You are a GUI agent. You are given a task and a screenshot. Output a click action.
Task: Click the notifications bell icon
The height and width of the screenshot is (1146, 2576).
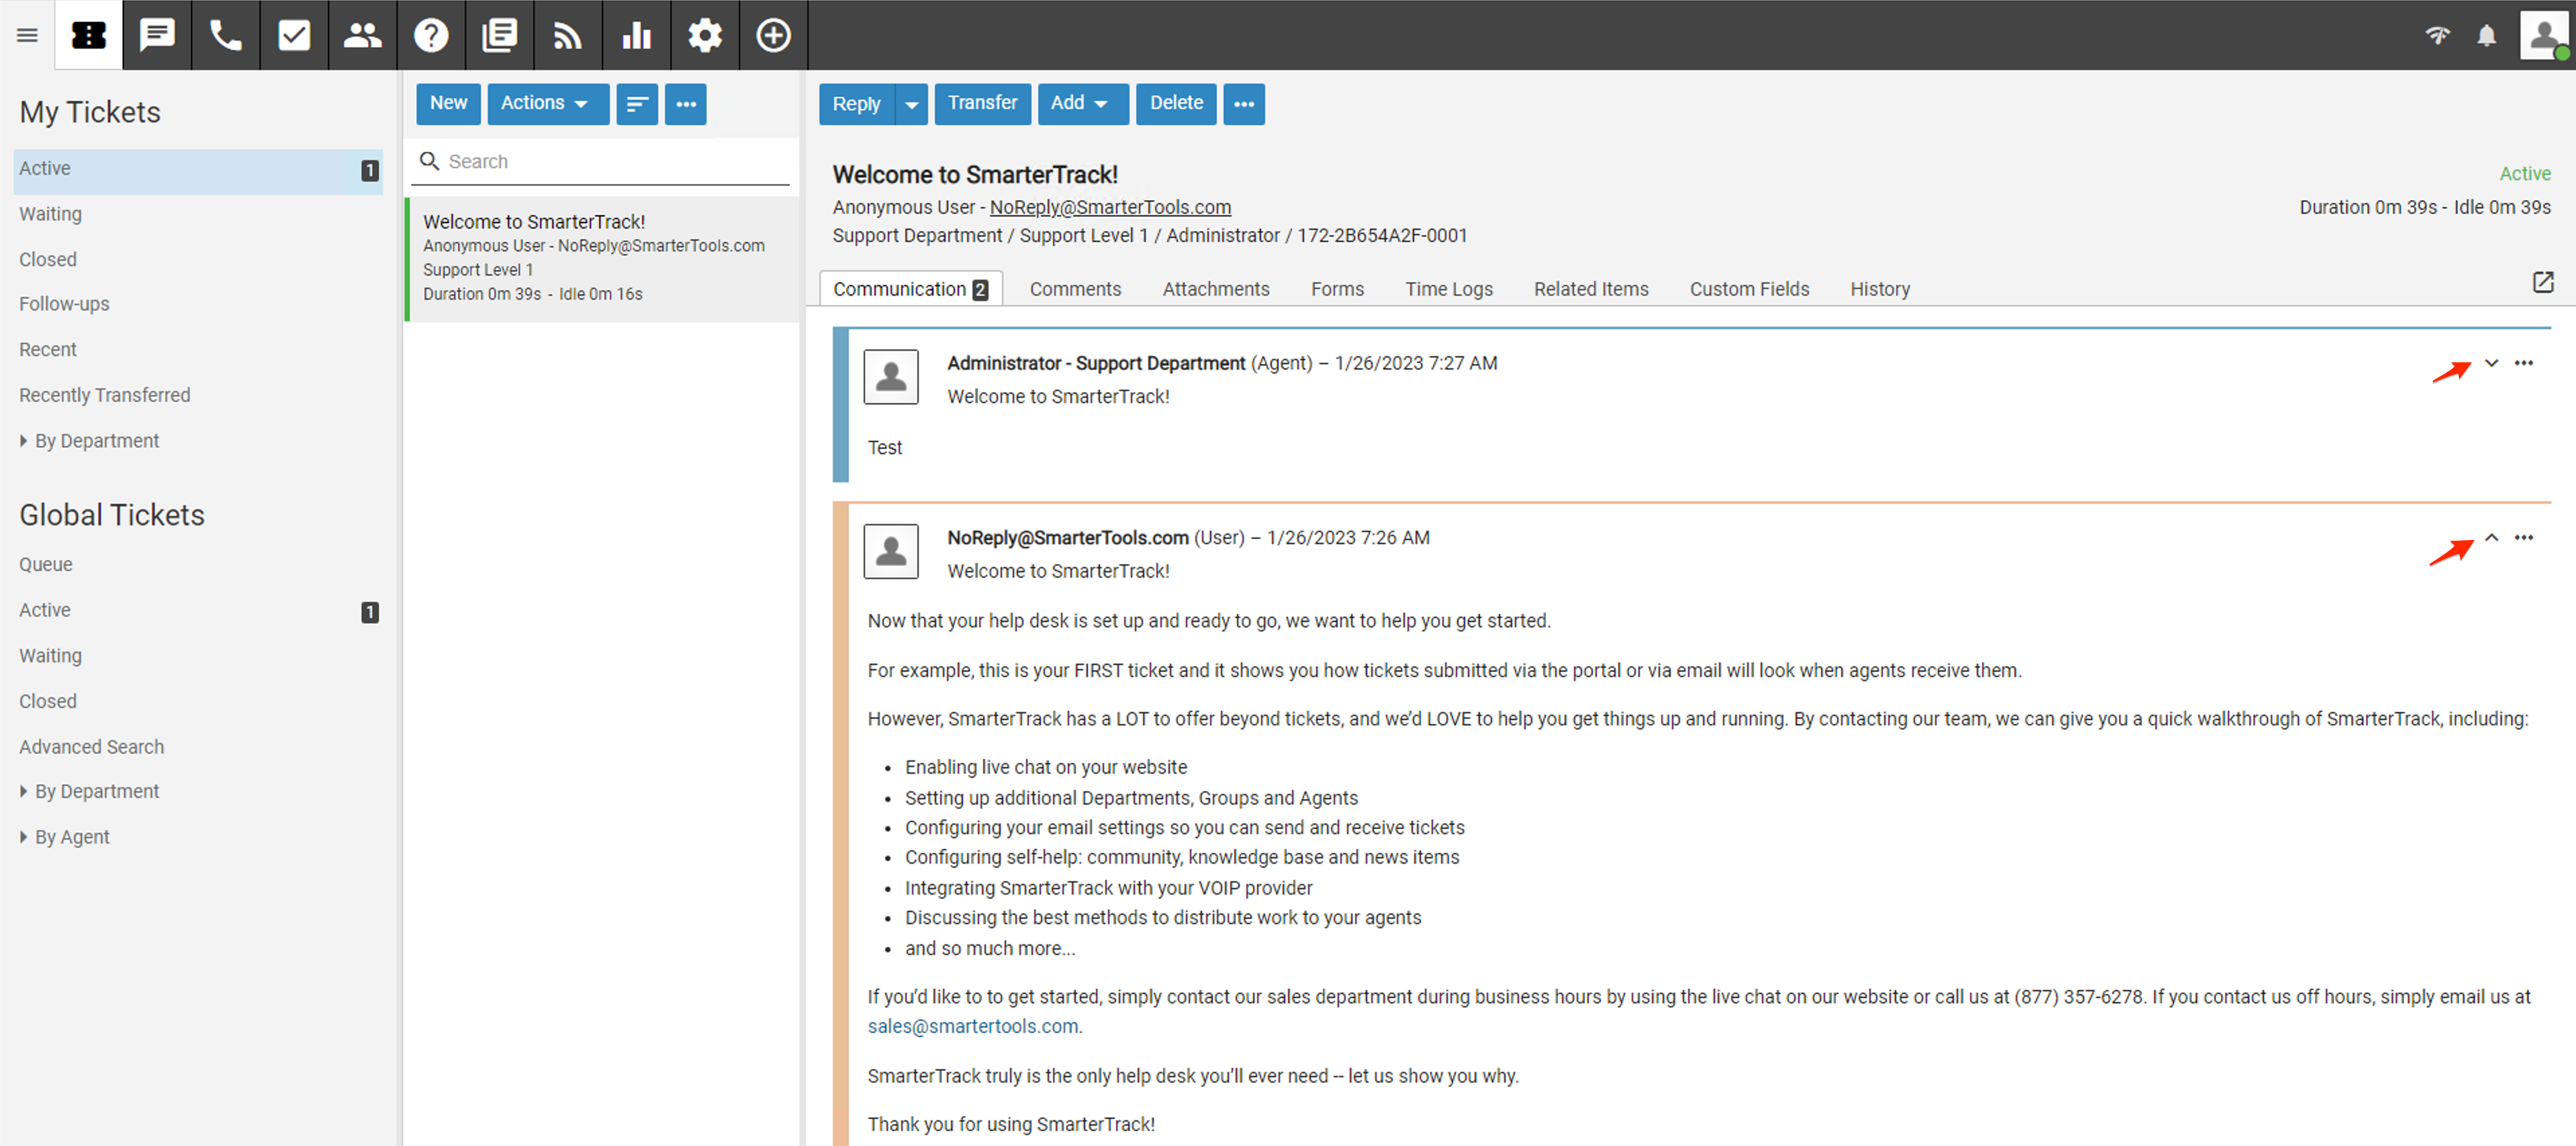tap(2486, 36)
